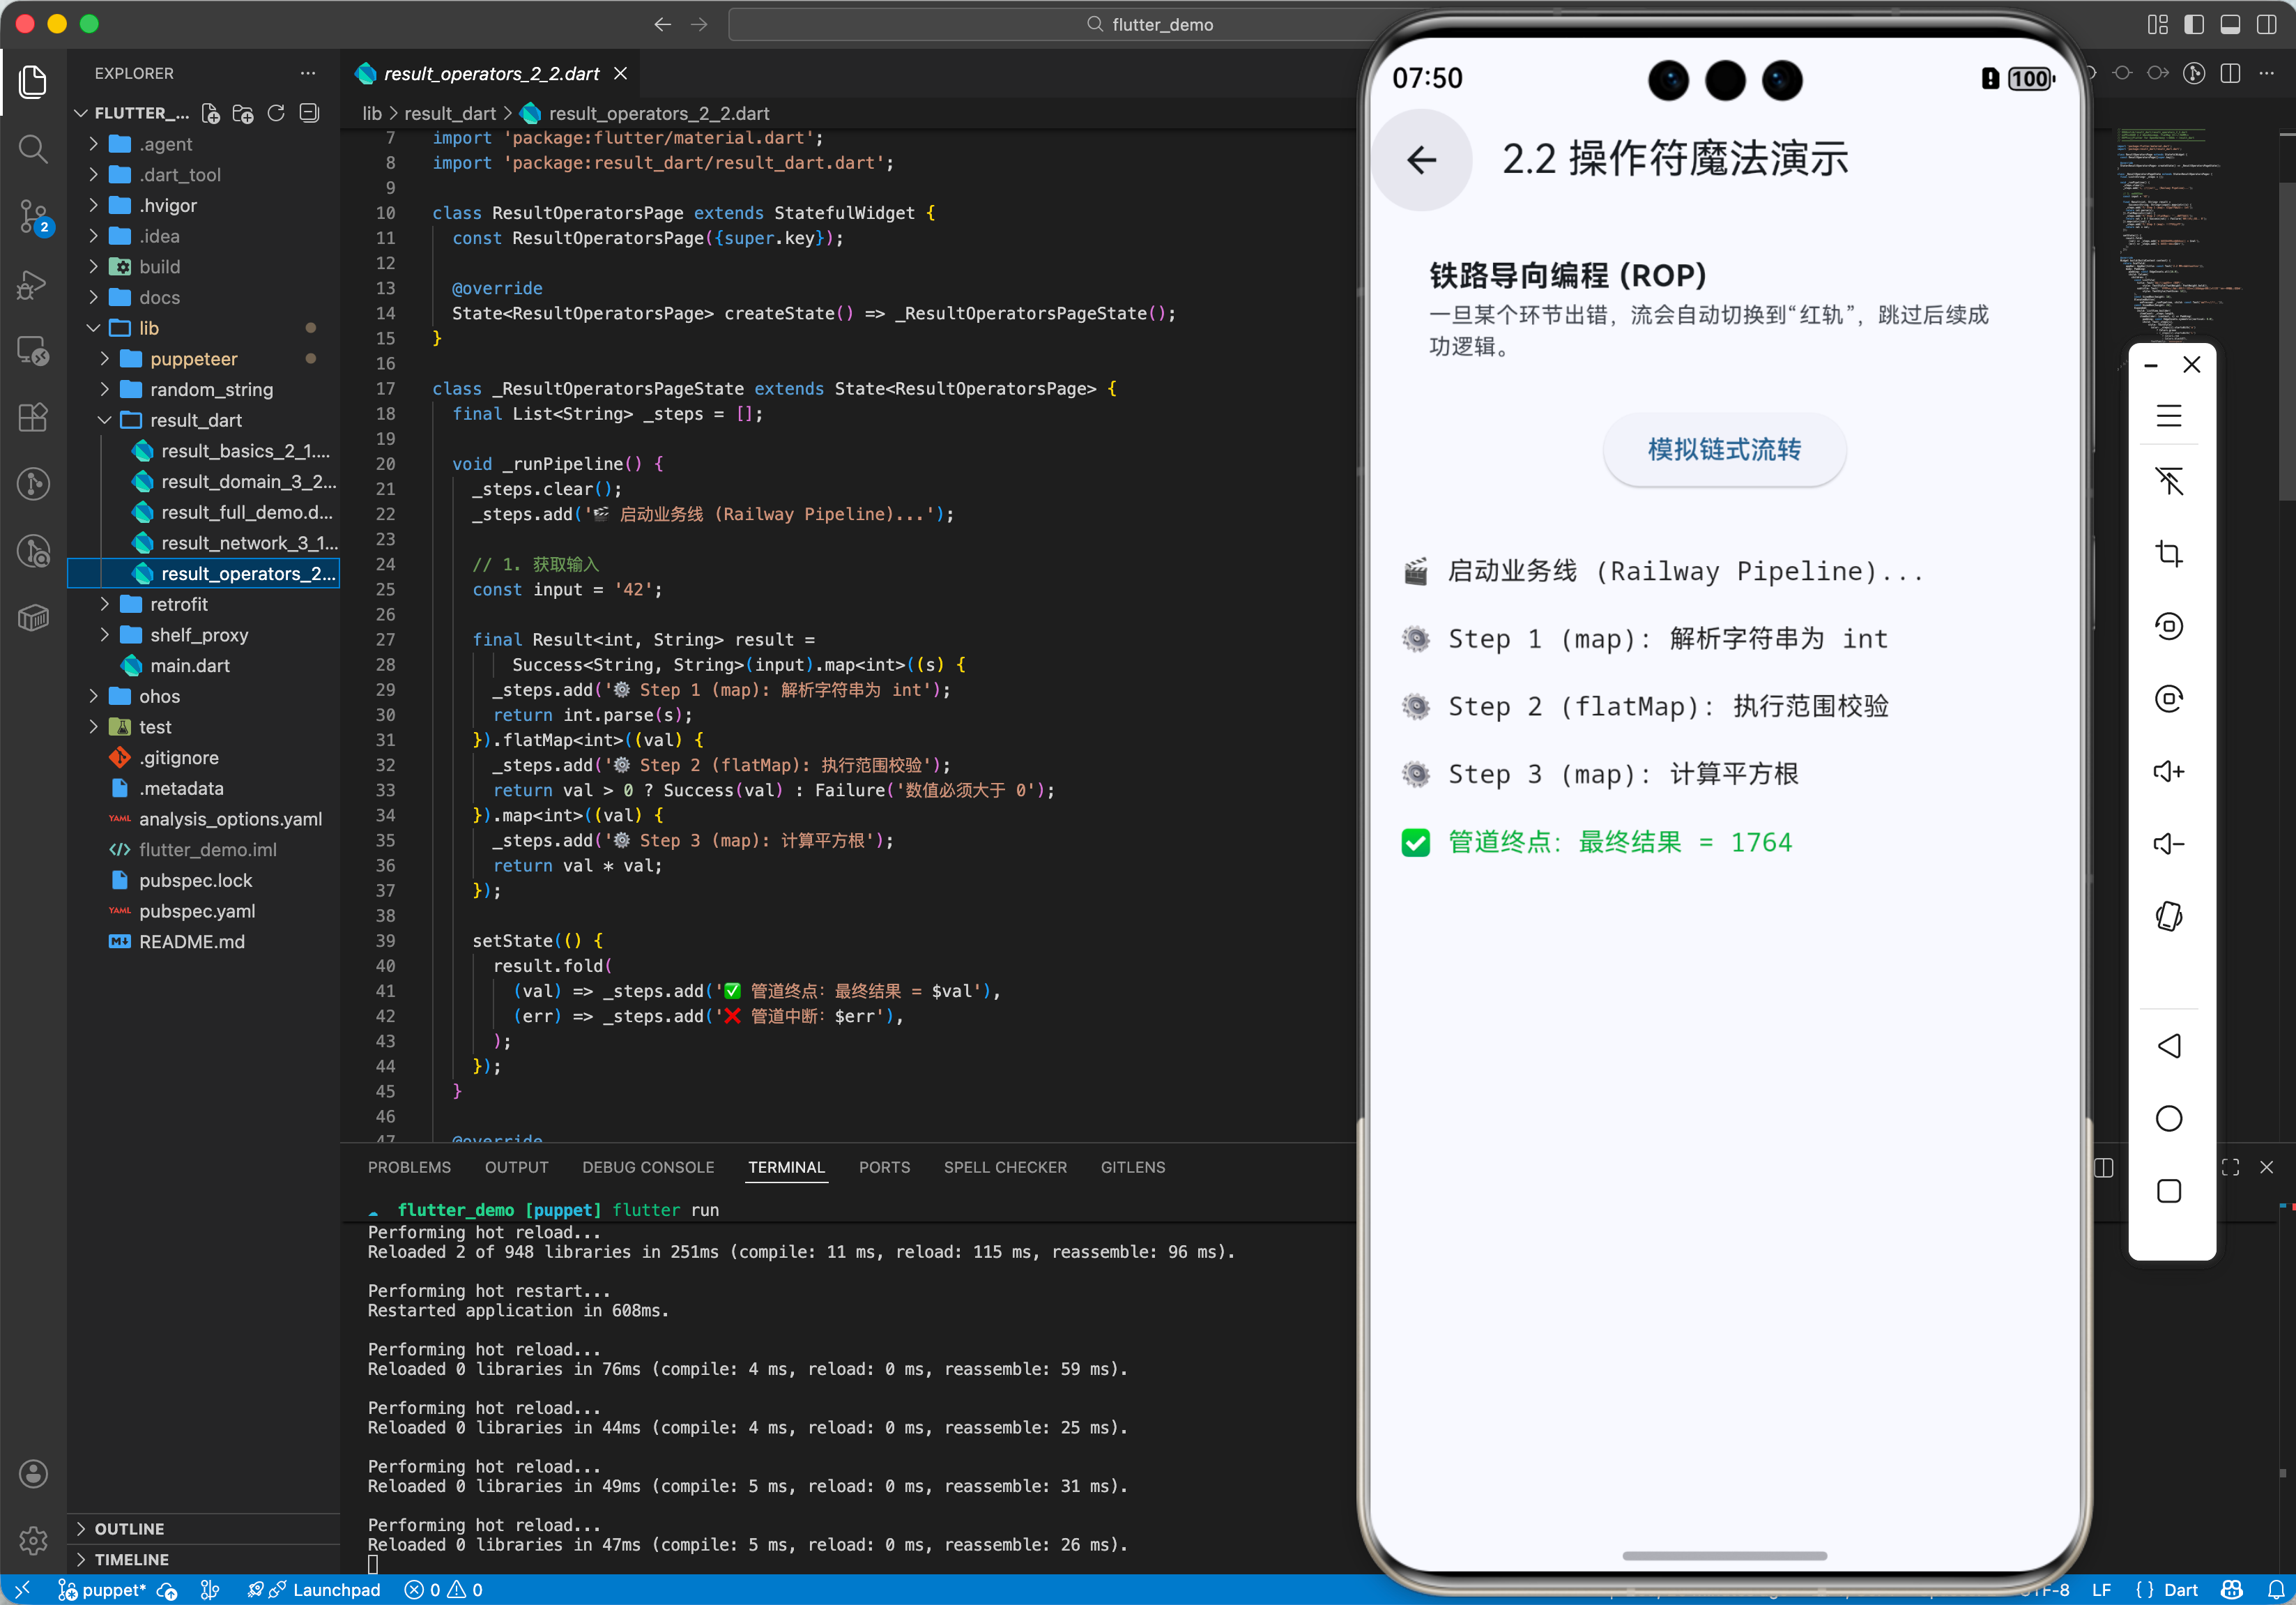Rotate the virtual device counterclockwise
Screen dimensions: 2296x1605
point(2170,626)
